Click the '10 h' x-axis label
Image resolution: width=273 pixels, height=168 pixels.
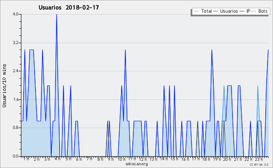tap(121, 159)
